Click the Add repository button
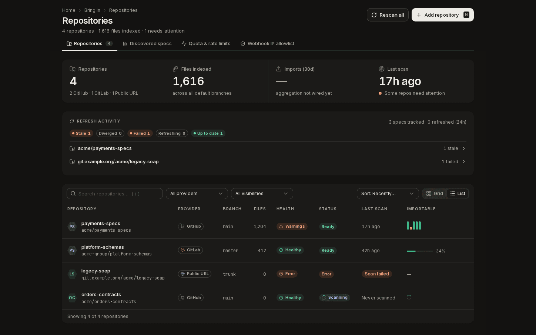This screenshot has width=536, height=335. pos(442,15)
